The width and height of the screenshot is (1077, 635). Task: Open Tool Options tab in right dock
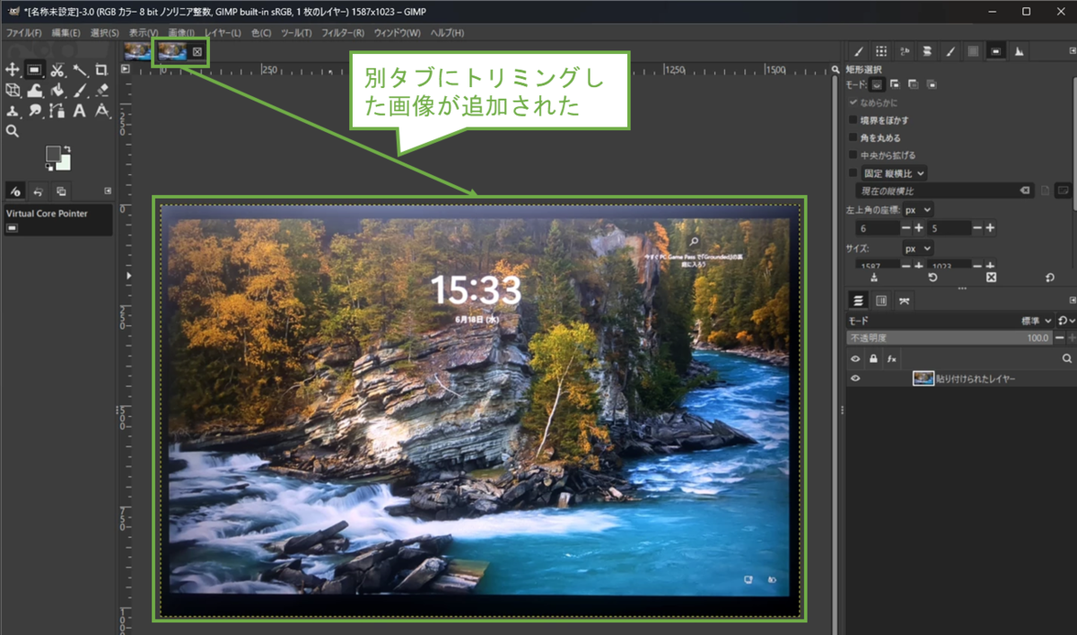point(996,51)
